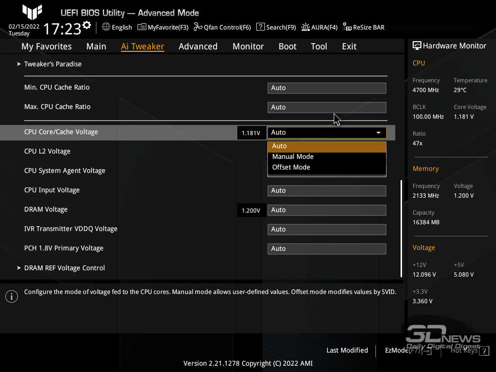The image size is (496, 372).
Task: Select the Min. CPU Cache Ratio label
Action: (57, 87)
